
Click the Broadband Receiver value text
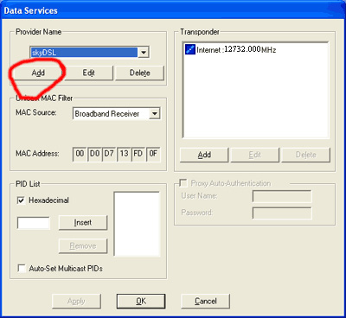[107, 114]
